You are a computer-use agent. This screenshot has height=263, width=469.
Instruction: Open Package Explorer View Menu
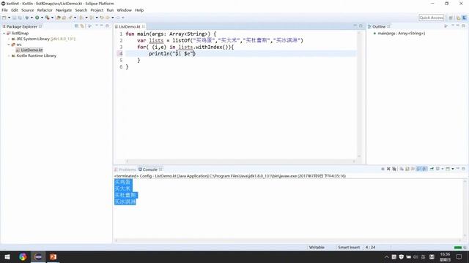96,26
